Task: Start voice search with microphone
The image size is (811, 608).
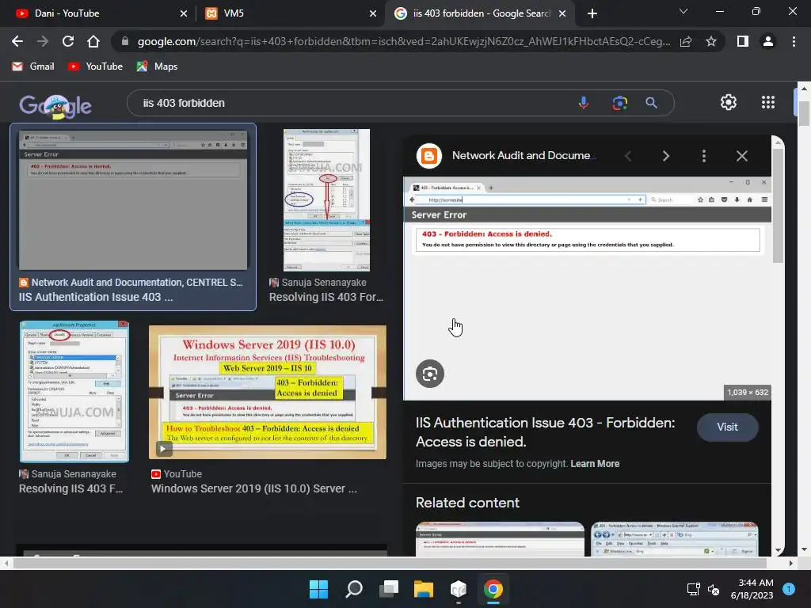Action: click(x=584, y=103)
